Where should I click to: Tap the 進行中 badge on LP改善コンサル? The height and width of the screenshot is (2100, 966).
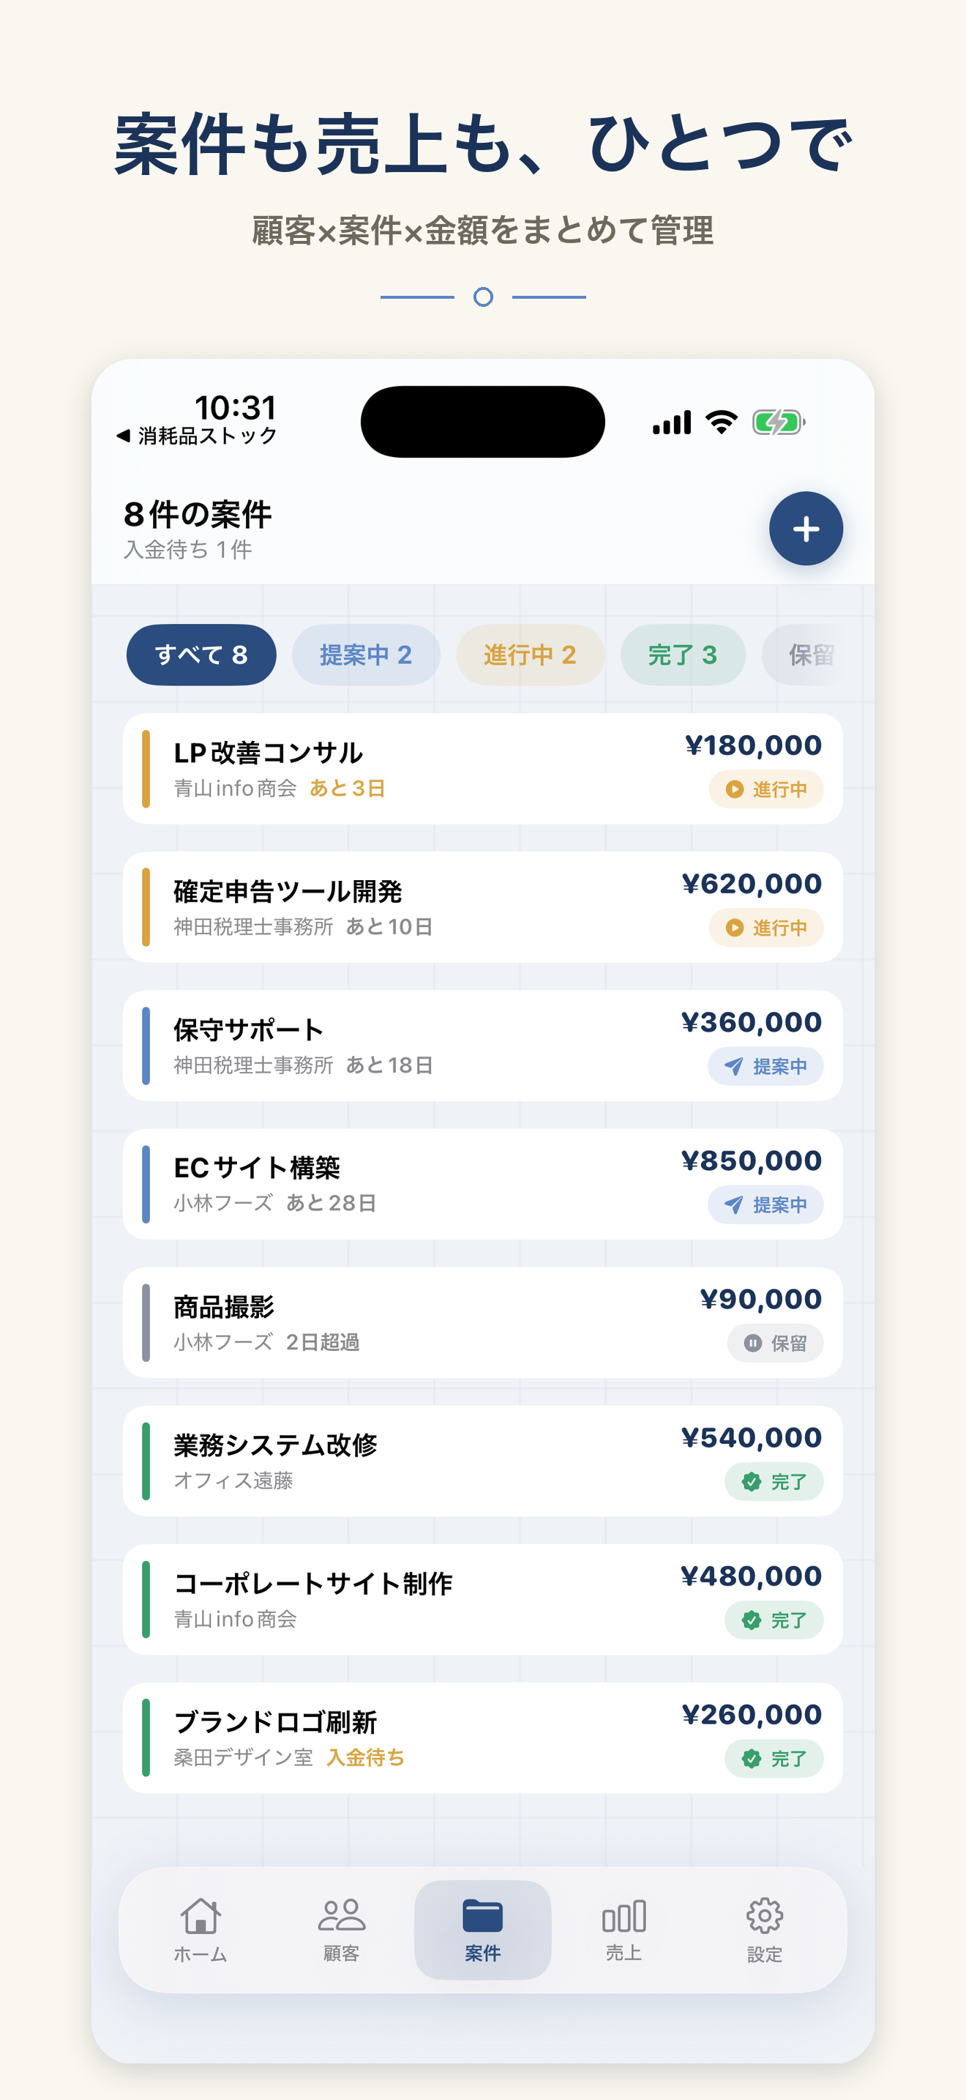point(765,789)
